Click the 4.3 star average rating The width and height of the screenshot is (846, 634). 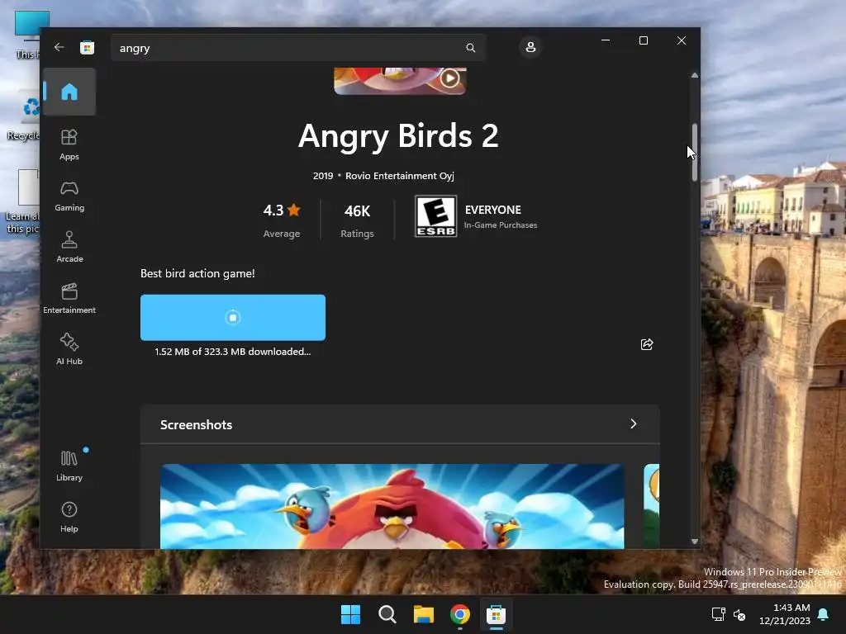281,220
